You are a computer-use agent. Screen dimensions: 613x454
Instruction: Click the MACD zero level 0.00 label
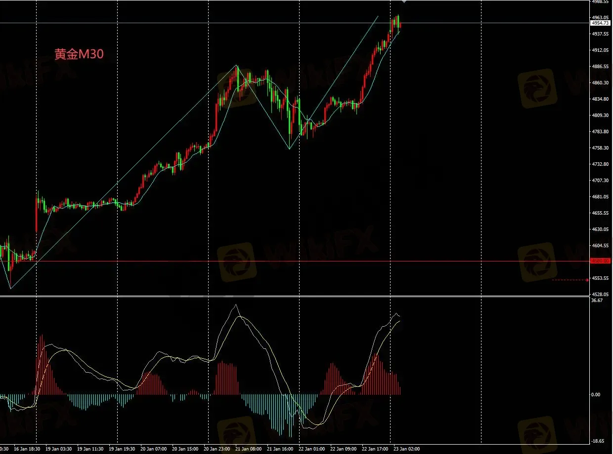[x=596, y=394]
